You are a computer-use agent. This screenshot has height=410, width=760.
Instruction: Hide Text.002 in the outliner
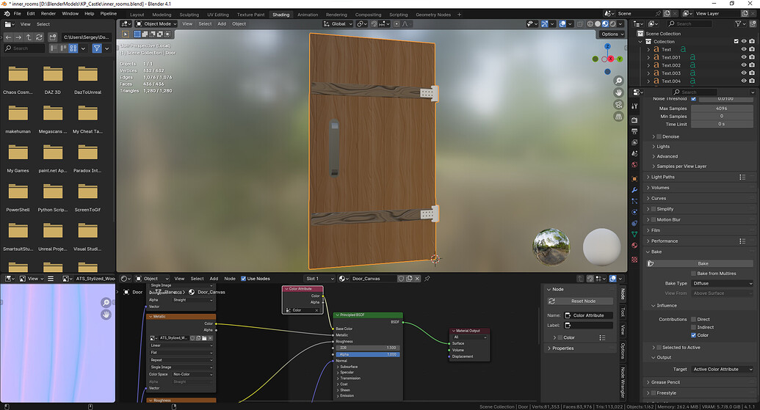click(x=744, y=65)
